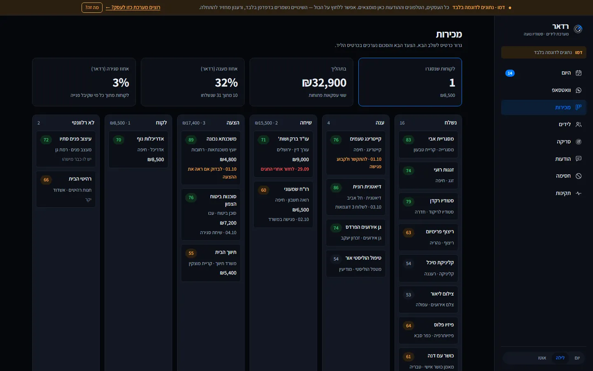
Task: Go to the סריקה sidebar menu item
Action: [x=544, y=142]
